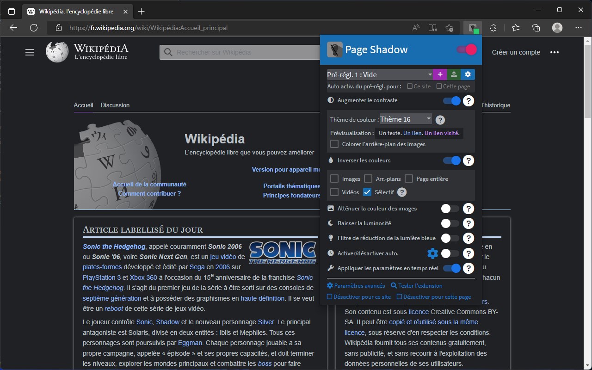The width and height of the screenshot is (592, 370).
Task: Open help for real-time settings option
Action: [x=469, y=268]
